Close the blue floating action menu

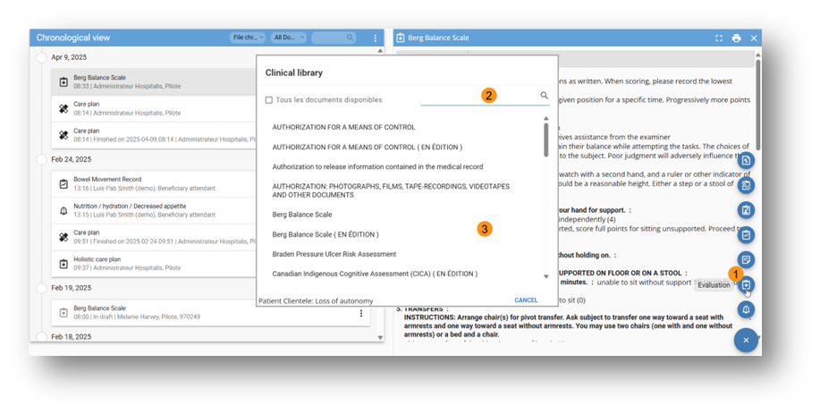pos(746,340)
